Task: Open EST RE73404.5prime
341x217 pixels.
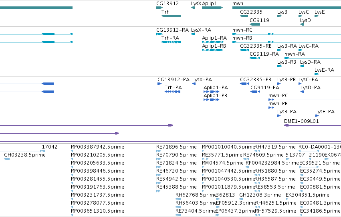Action: (196, 211)
